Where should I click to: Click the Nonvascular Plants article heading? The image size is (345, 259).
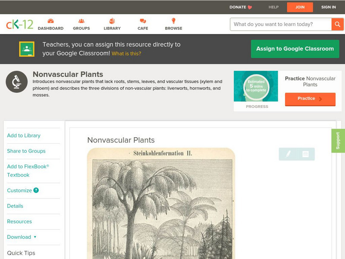point(121,140)
